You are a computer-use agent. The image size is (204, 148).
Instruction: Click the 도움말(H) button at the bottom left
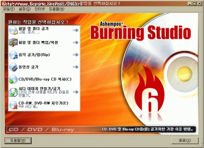pos(18,141)
